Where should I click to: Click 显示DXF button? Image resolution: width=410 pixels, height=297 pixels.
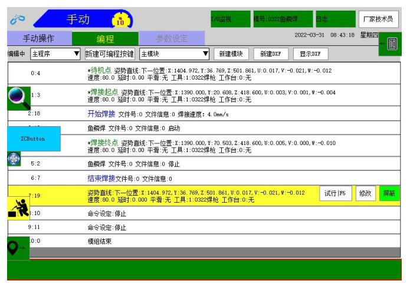(x=311, y=54)
